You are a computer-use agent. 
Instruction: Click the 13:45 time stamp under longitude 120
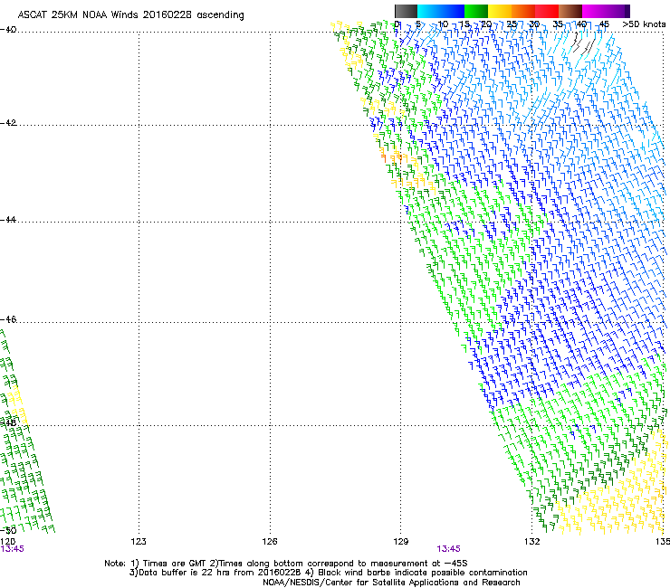[x=13, y=549]
